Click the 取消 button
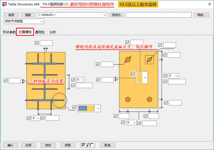The width and height of the screenshot is (214, 150). click(108, 145)
